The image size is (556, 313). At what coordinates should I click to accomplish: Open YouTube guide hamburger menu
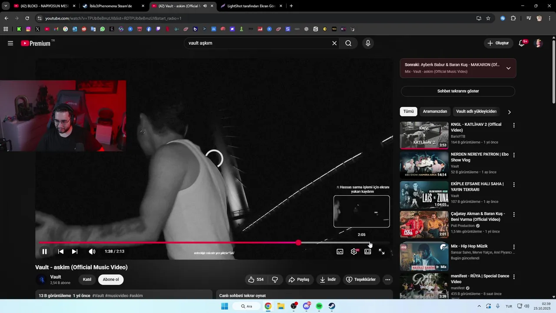10,43
